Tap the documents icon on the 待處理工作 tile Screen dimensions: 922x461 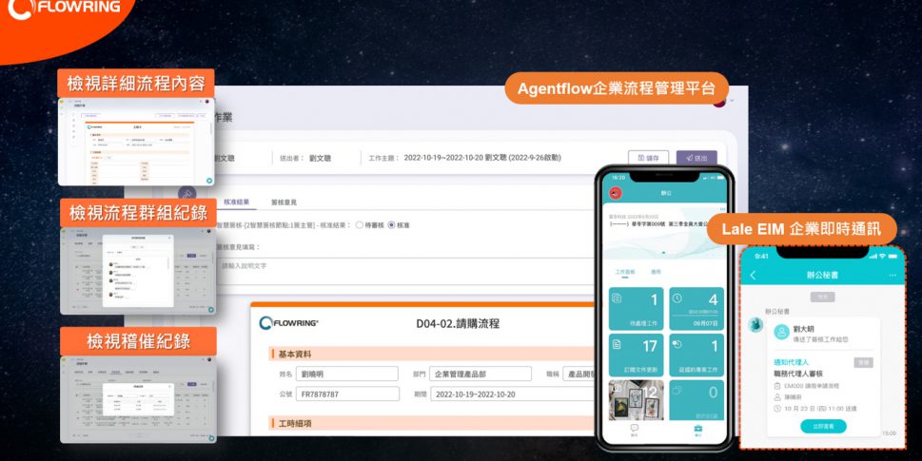(617, 298)
